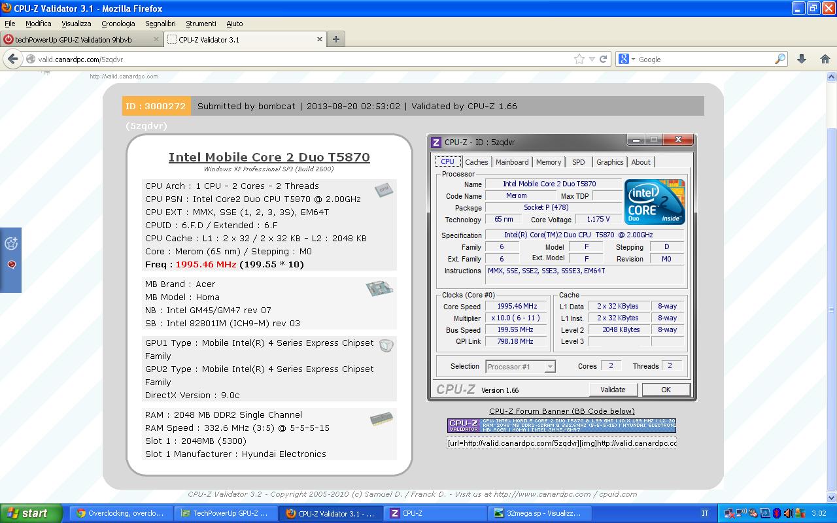Viewport: 837px width, 523px height.
Task: Select the Graphics tab in CPU-Z
Action: coord(609,162)
